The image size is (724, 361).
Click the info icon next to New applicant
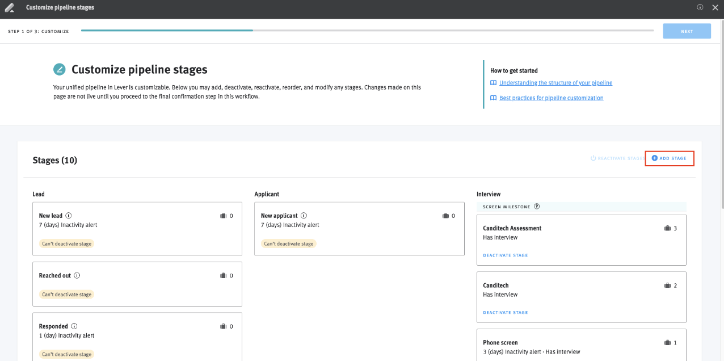[x=304, y=216]
